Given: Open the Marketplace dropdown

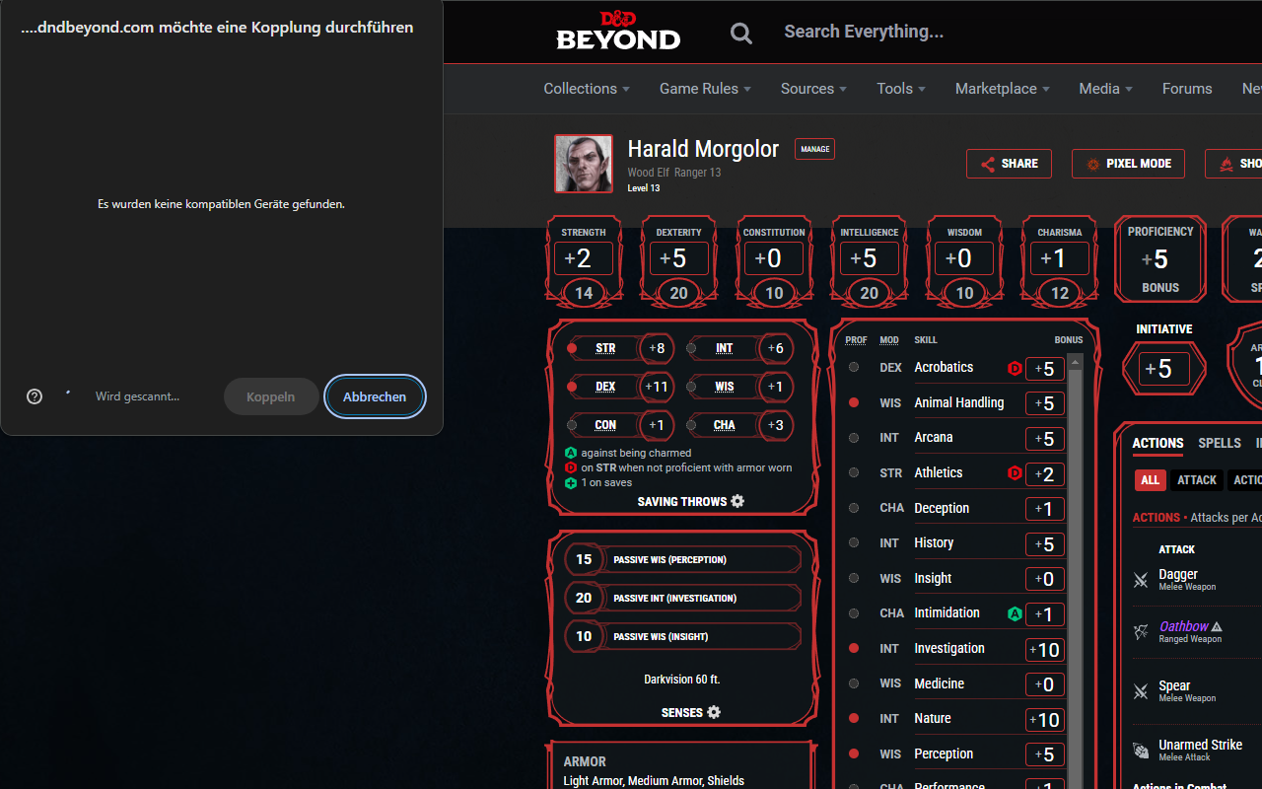Looking at the screenshot, I should [x=1001, y=88].
